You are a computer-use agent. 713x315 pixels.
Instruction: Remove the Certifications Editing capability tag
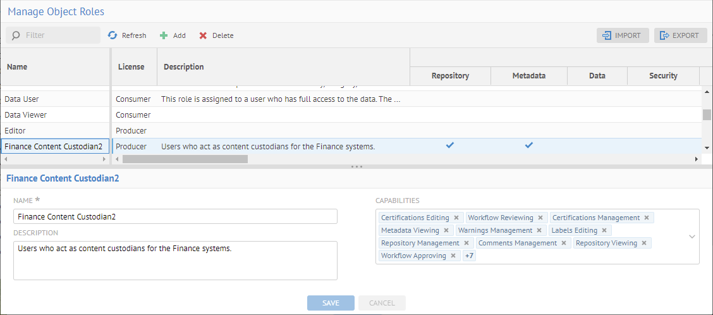point(456,218)
